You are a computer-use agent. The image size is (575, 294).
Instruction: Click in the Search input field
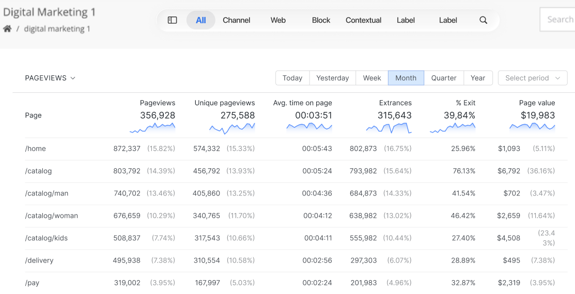(x=560, y=20)
